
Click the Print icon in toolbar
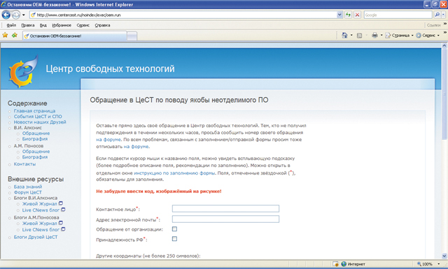point(374,35)
